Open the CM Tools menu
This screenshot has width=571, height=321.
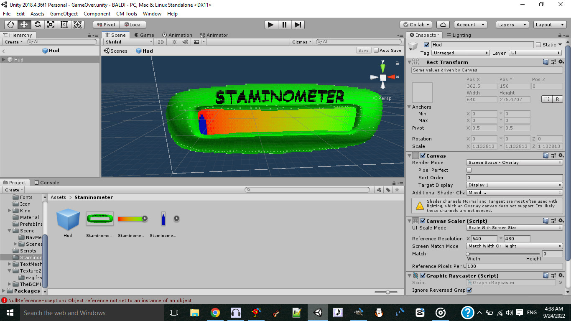[127, 13]
